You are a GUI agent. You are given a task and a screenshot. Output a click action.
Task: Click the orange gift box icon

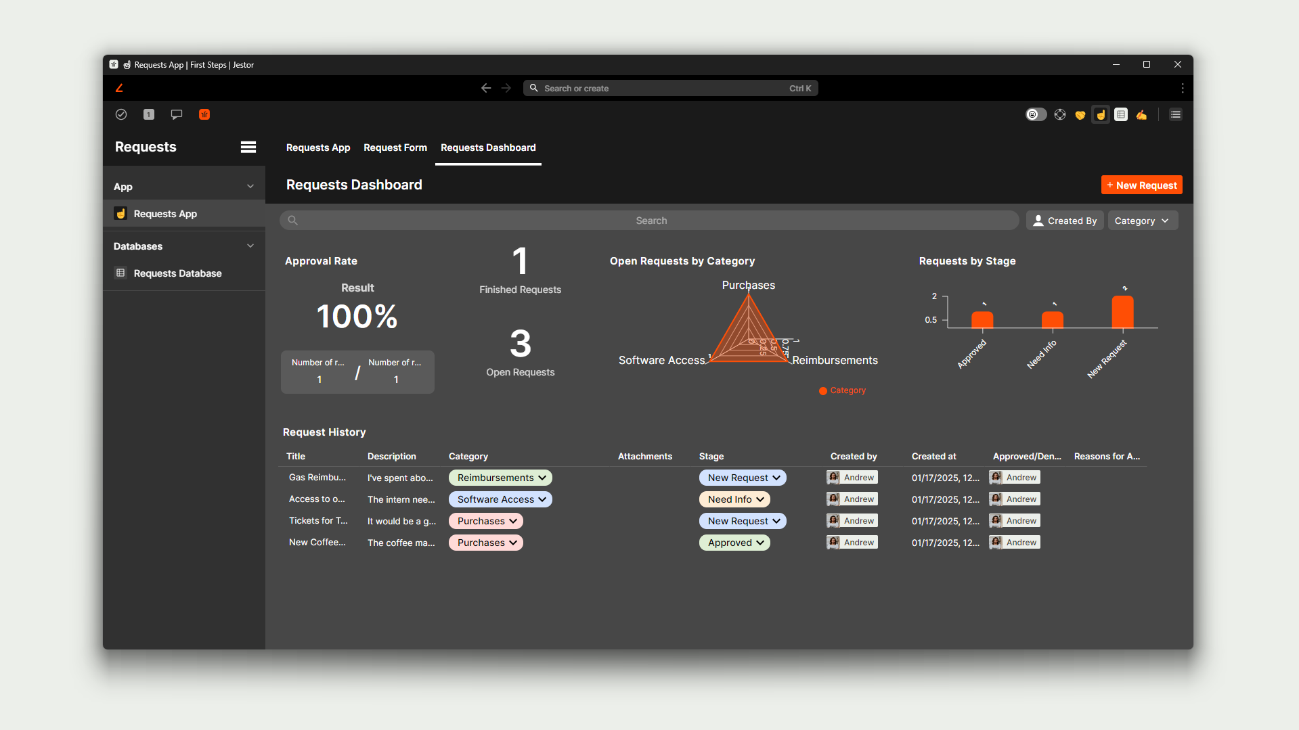click(x=204, y=114)
